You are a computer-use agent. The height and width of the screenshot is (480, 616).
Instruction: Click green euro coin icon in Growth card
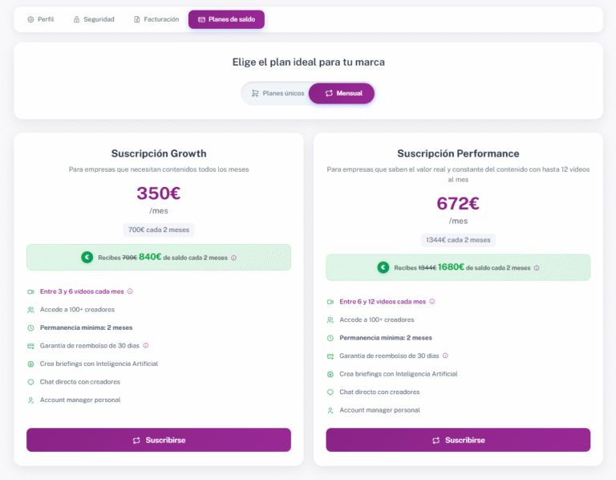pyautogui.click(x=87, y=258)
